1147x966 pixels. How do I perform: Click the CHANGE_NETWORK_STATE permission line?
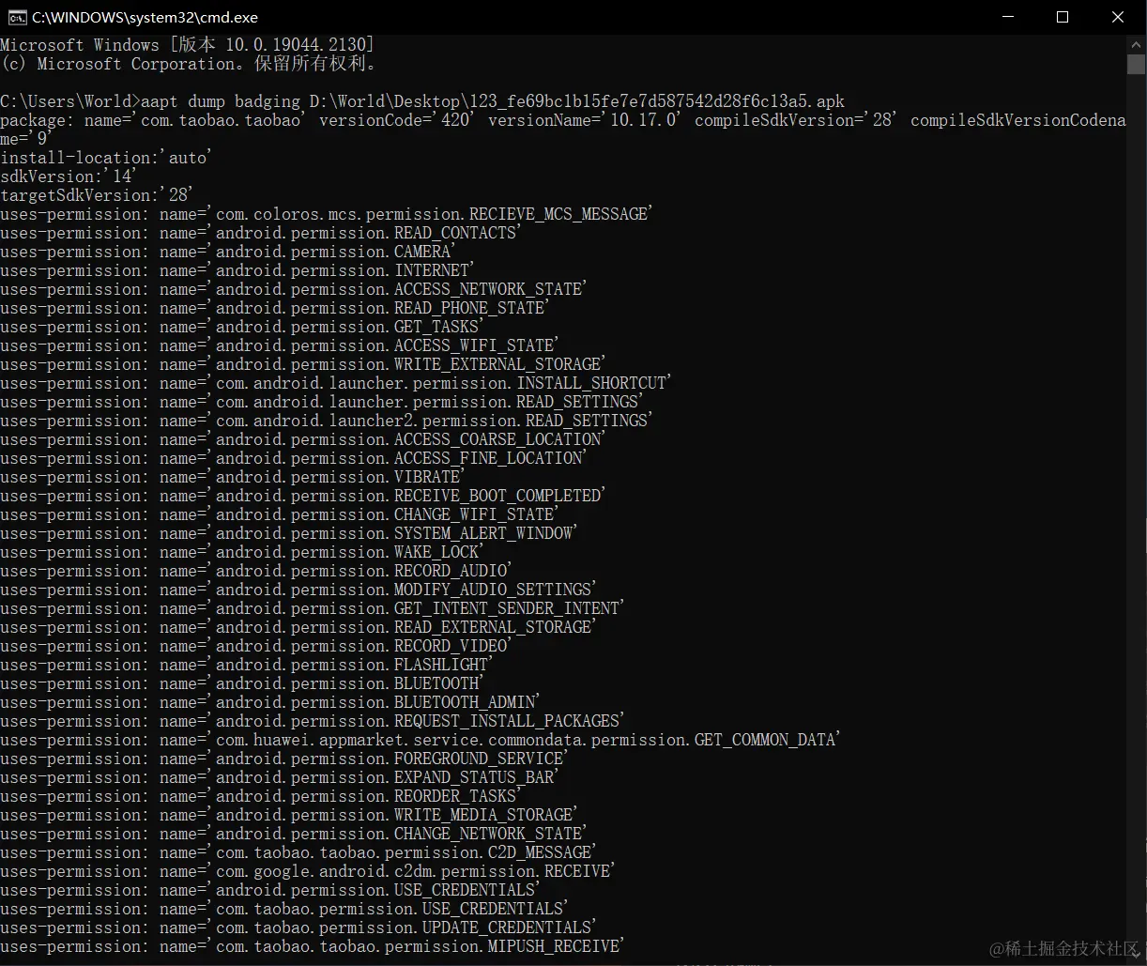pyautogui.click(x=294, y=834)
